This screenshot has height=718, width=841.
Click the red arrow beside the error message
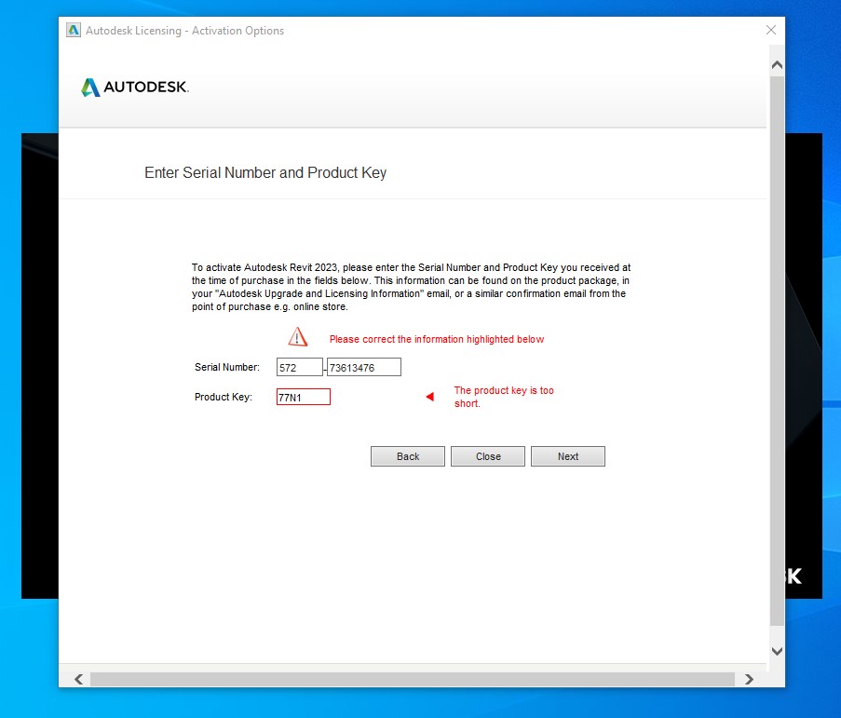429,397
